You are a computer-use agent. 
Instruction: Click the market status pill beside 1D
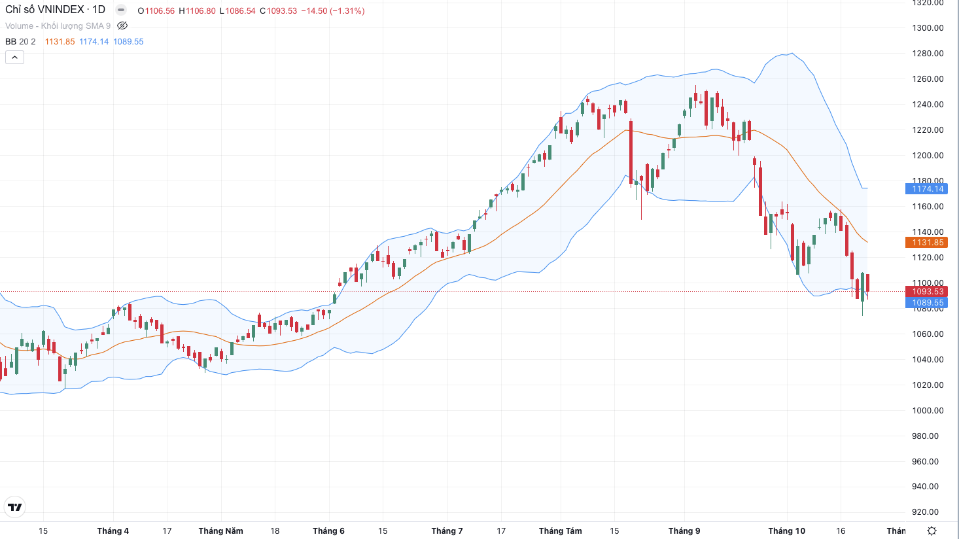pyautogui.click(x=121, y=10)
